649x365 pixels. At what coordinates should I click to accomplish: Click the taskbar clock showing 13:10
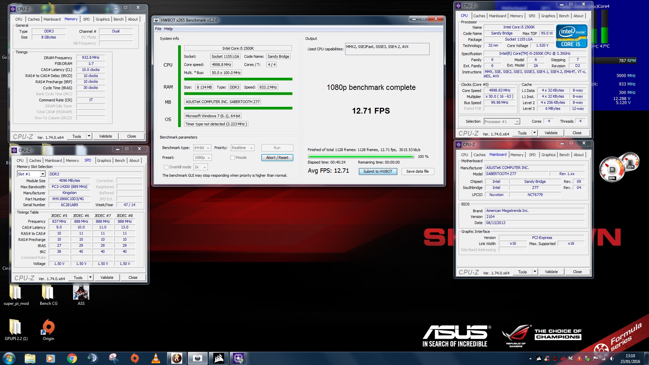tap(630, 358)
